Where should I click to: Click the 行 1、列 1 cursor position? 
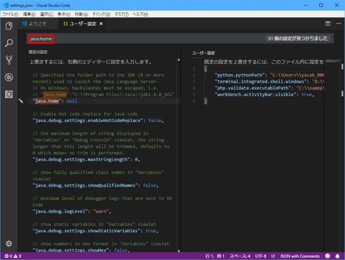215,256
